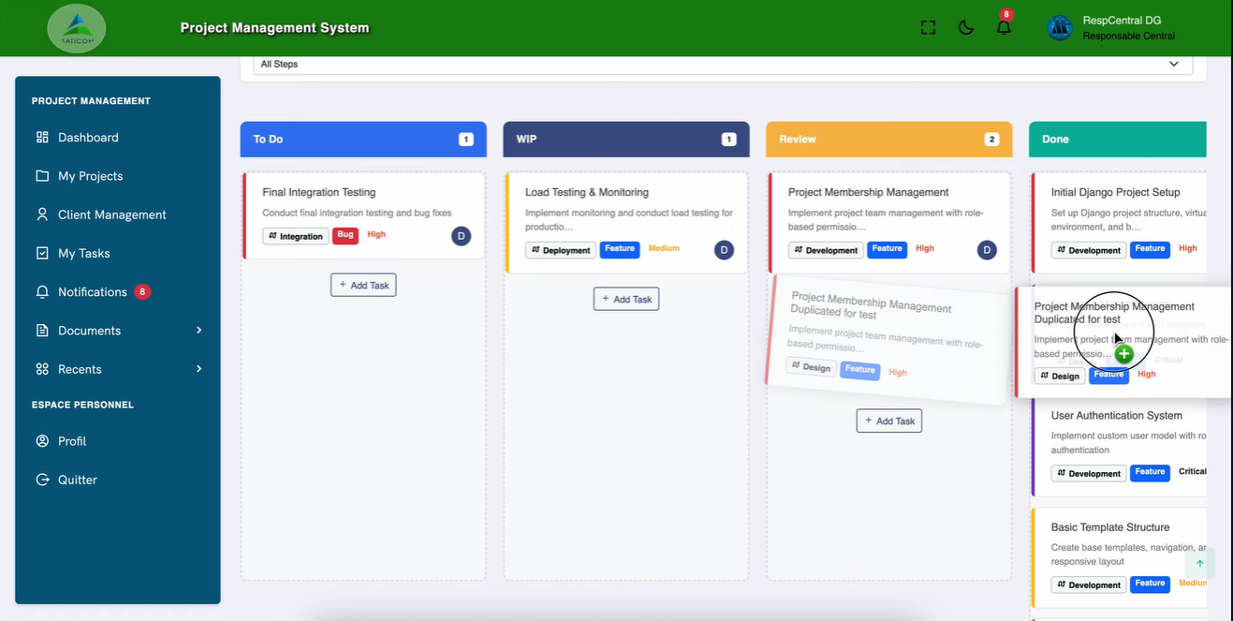
Task: Click the Client Management person icon
Action: click(42, 214)
